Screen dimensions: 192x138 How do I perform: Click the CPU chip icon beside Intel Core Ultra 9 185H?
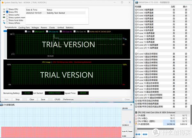(x=136, y=112)
